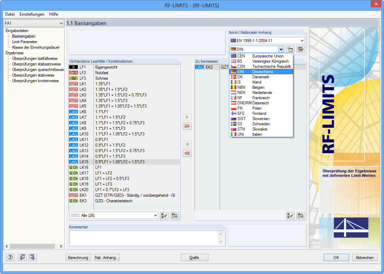Click select-all checkmark icon under load cases list

pos(164,215)
